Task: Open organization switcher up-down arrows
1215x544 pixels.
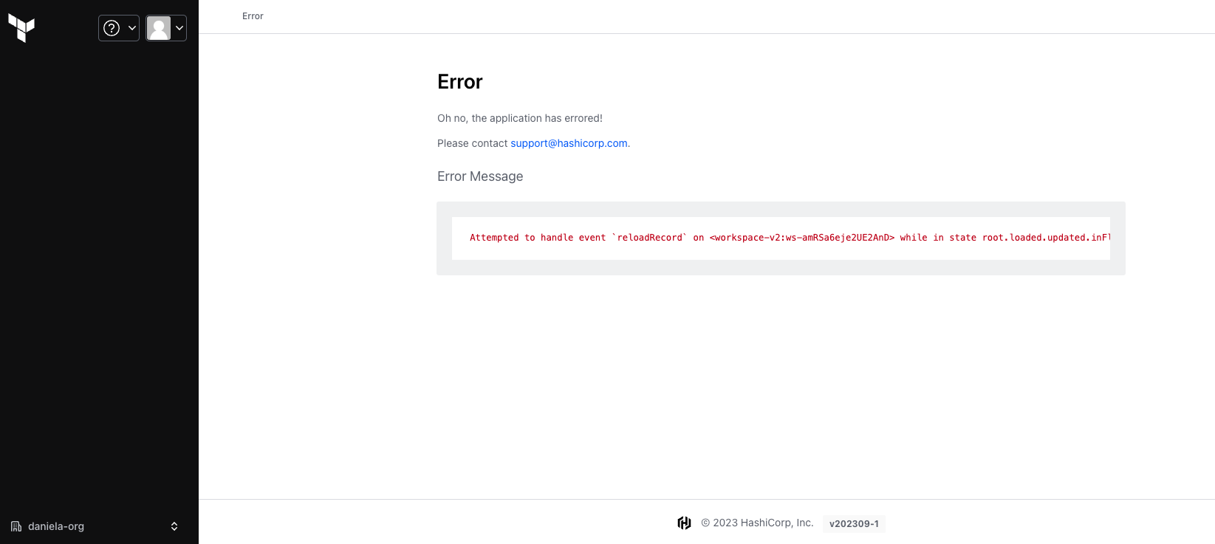Action: 174,526
